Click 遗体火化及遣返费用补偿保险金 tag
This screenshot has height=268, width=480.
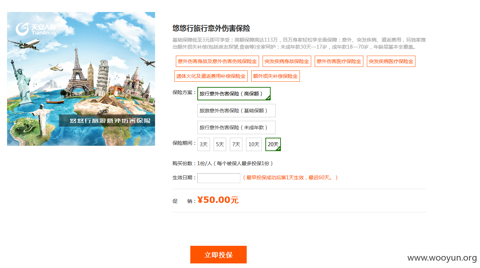[211, 76]
